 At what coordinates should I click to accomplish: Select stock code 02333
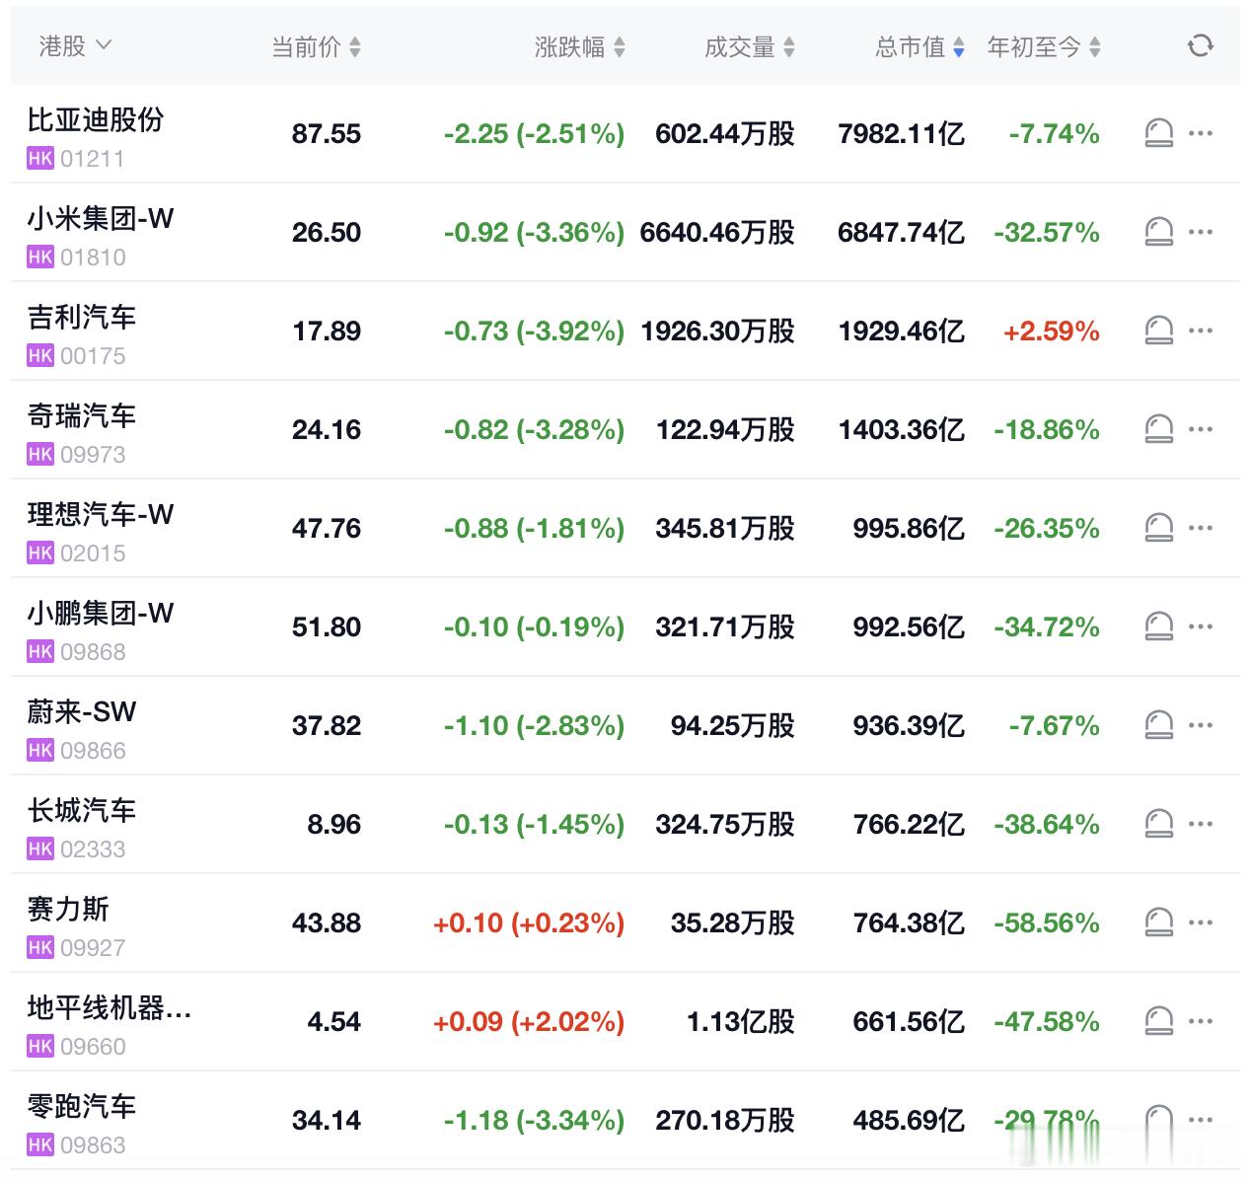click(x=93, y=849)
